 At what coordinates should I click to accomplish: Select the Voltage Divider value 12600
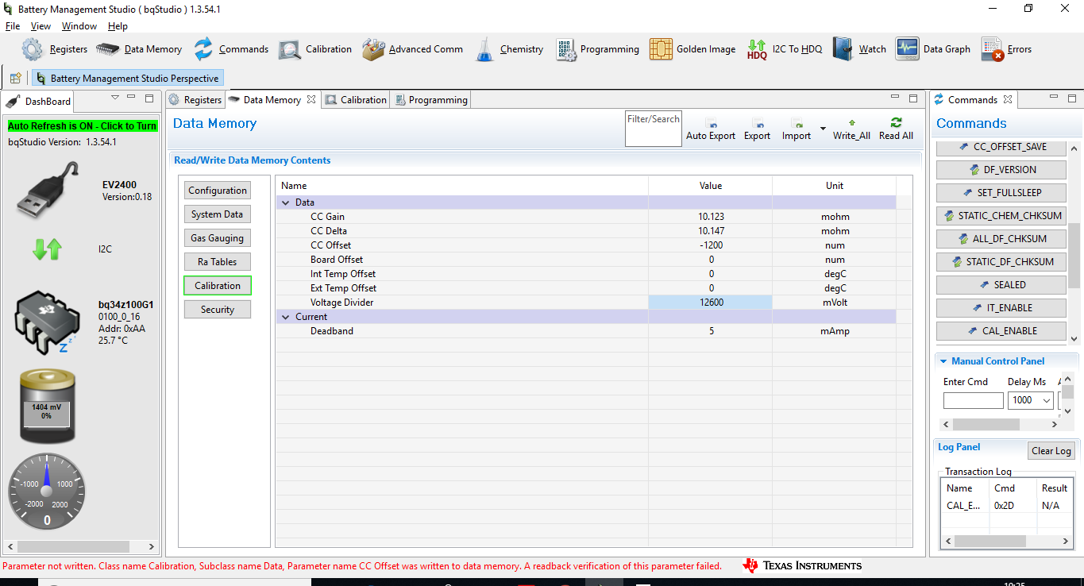[711, 303]
